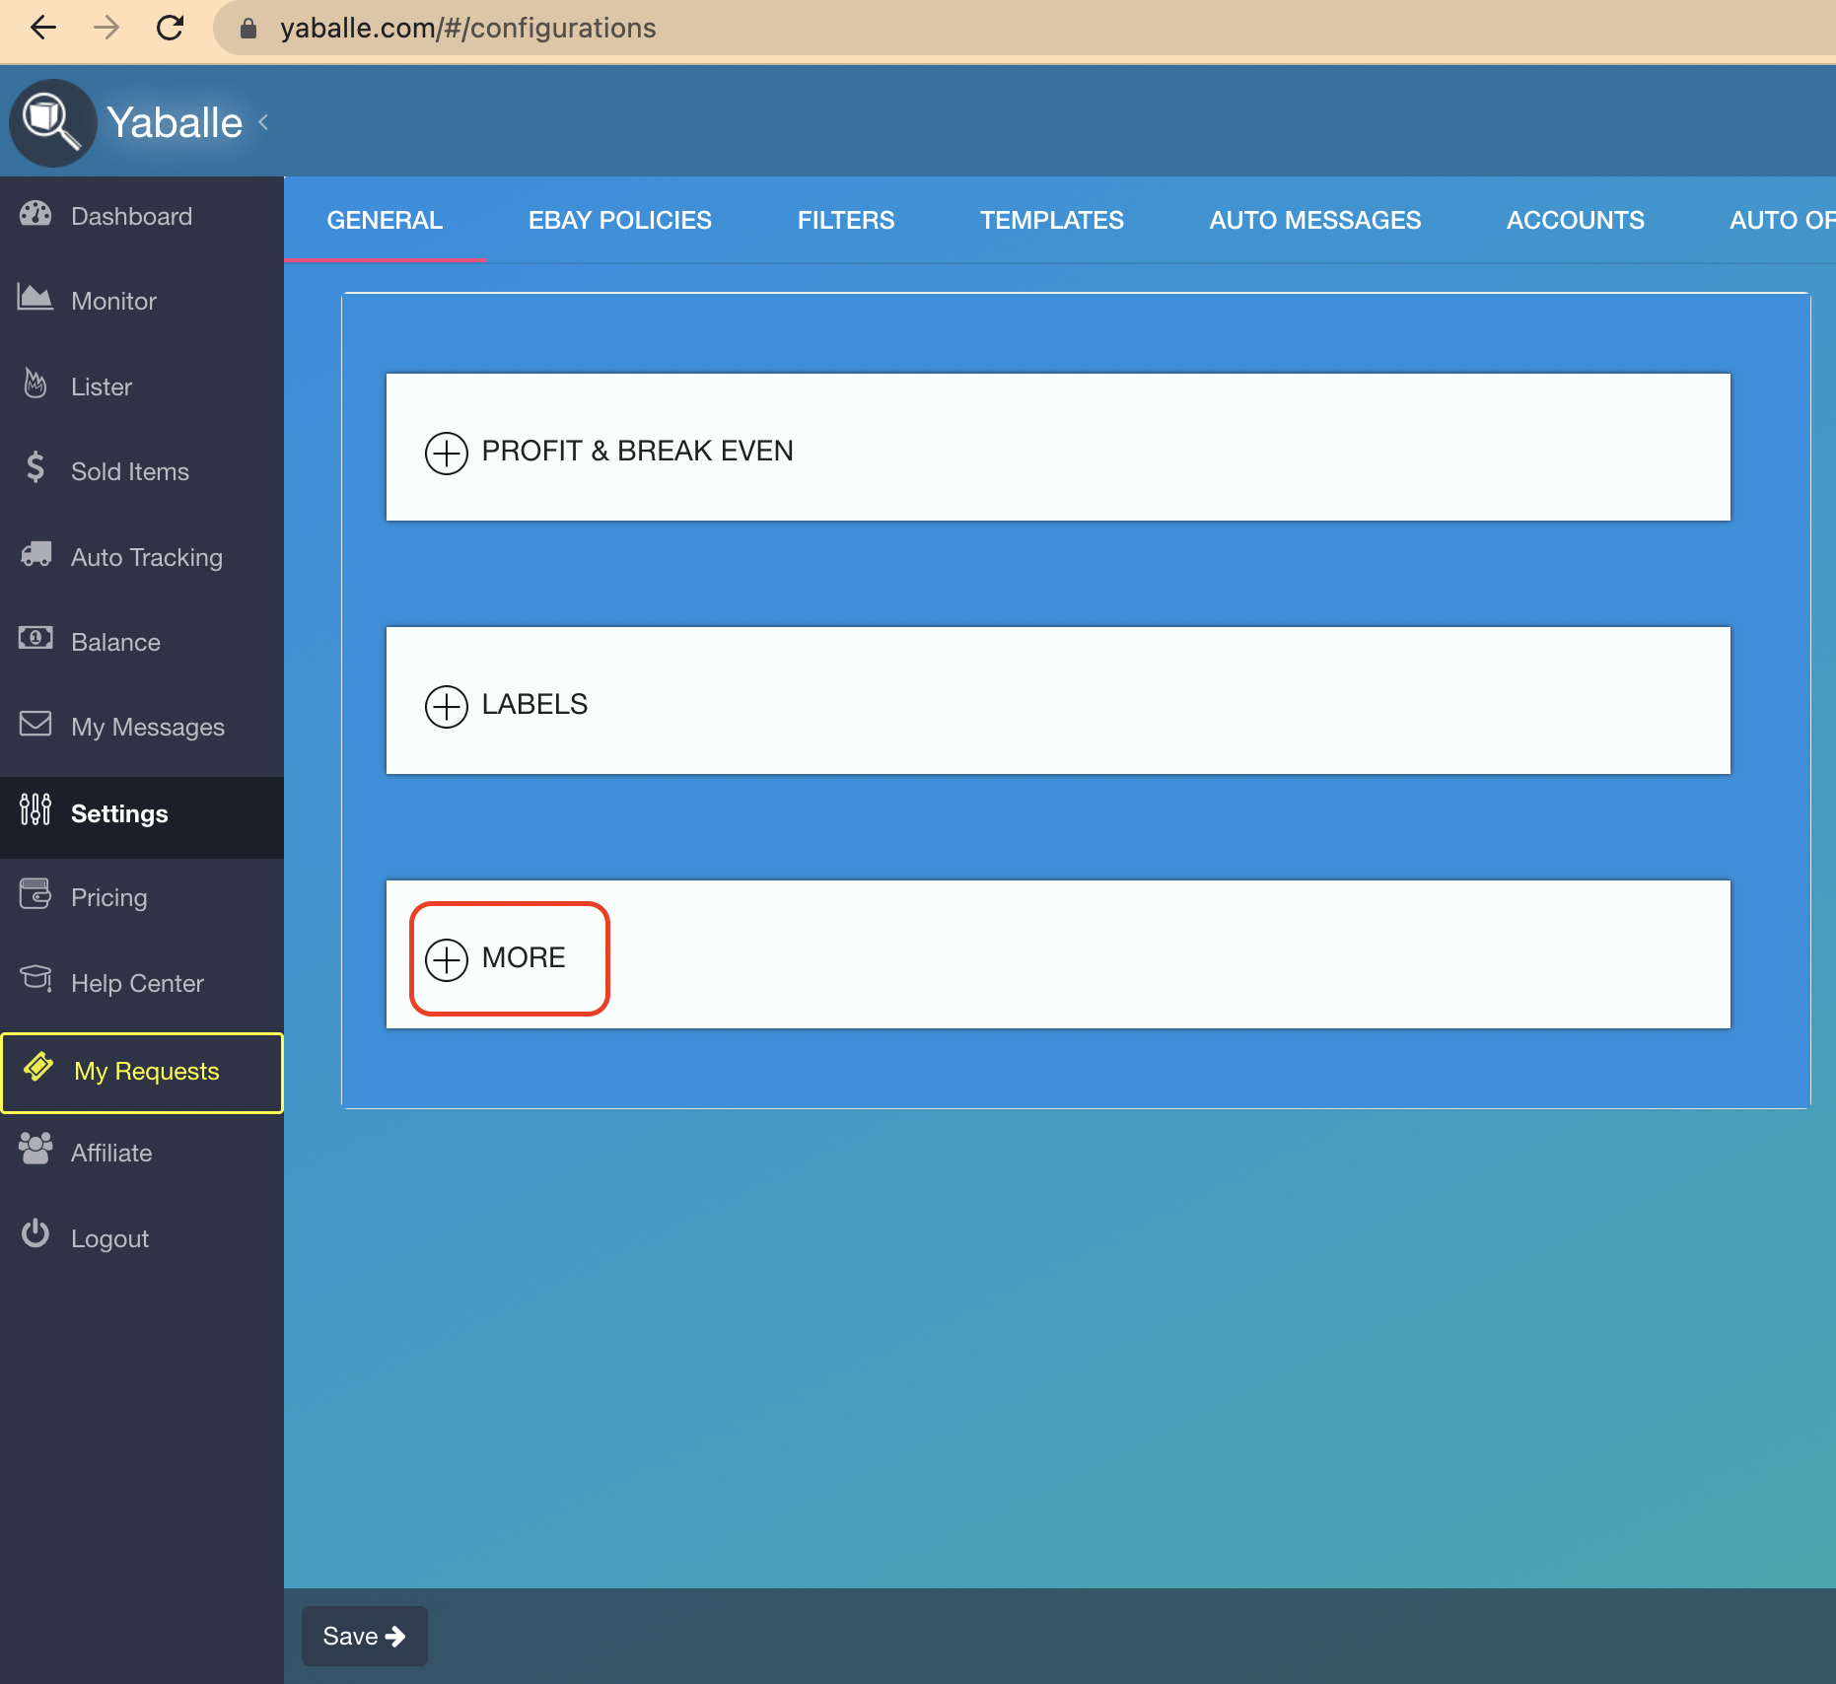Image resolution: width=1836 pixels, height=1684 pixels.
Task: Click the Yaballe magnifier logo
Action: point(53,122)
